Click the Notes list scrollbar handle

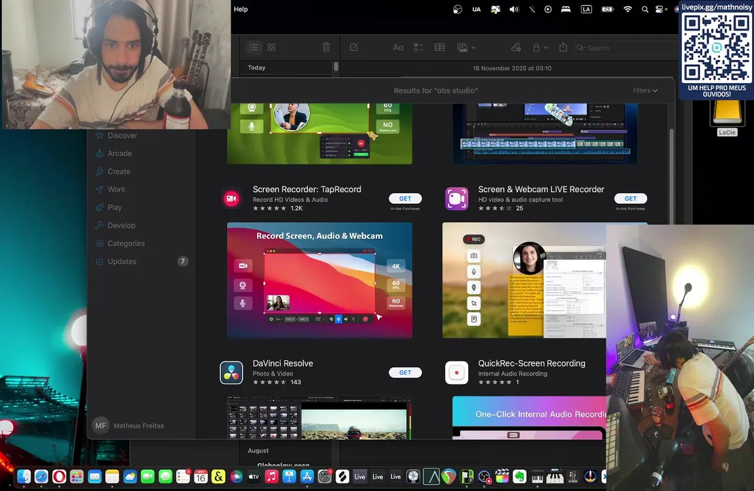[x=335, y=67]
